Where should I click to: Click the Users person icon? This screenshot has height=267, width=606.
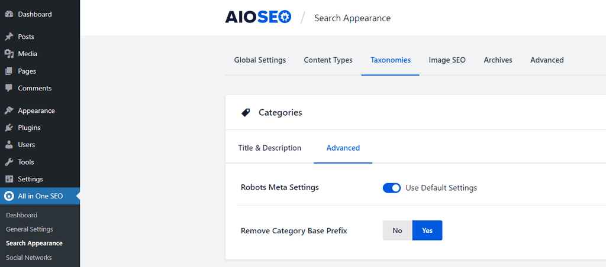(9, 145)
